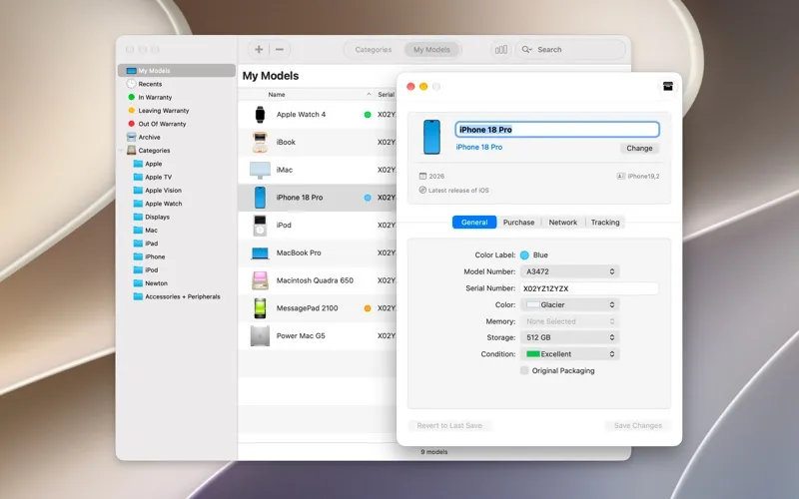Open the Storage dropdown showing 512 GB
799x499 pixels.
pos(569,337)
